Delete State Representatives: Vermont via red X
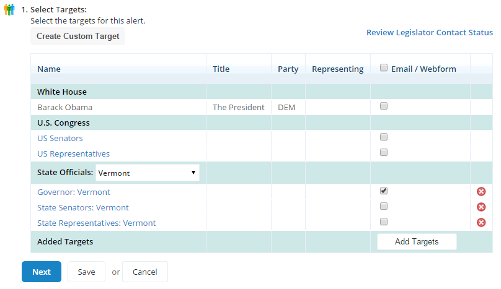 click(x=481, y=222)
